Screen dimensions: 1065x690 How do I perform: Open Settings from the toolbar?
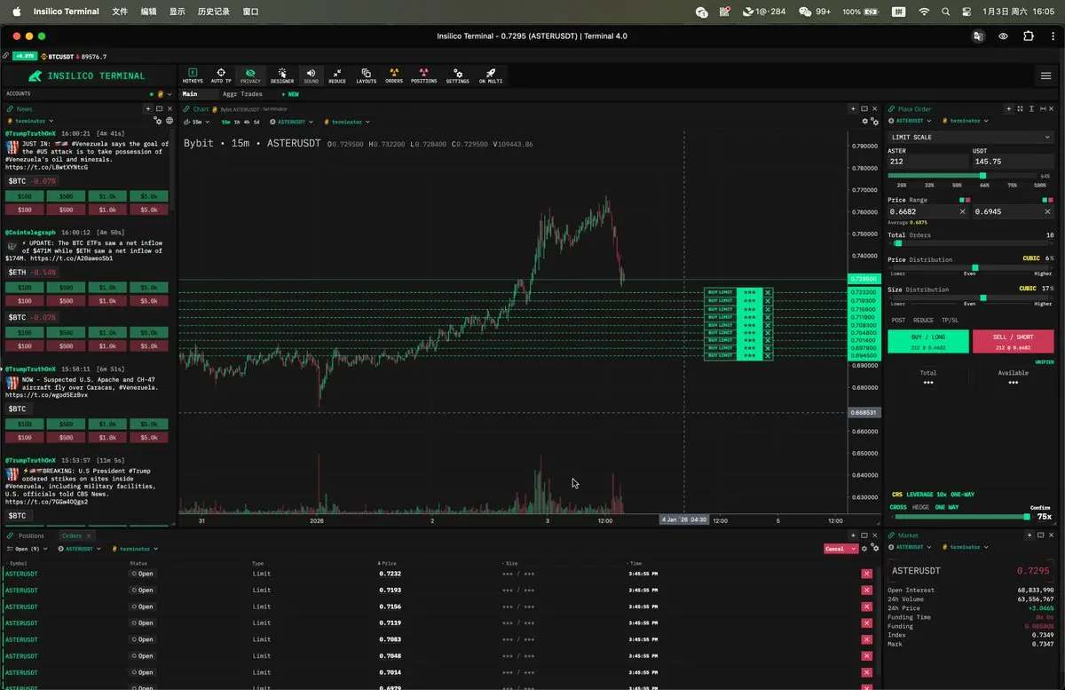click(x=457, y=75)
